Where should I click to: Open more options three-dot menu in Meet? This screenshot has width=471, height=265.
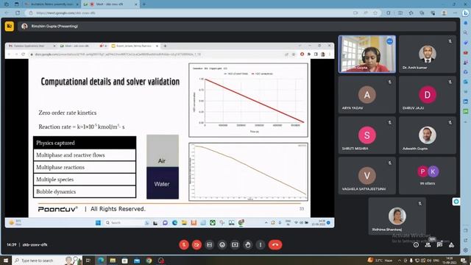(261, 245)
